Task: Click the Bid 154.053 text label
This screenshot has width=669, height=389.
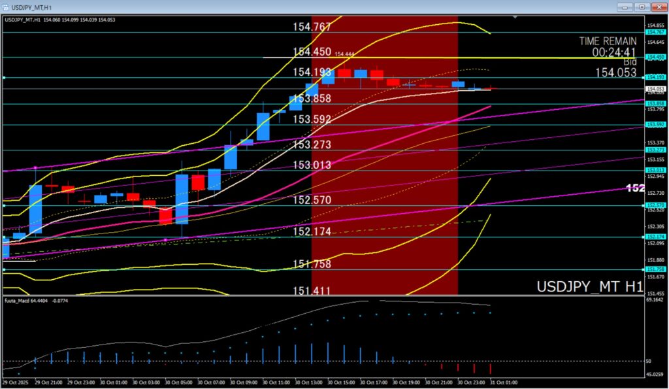Action: click(615, 67)
